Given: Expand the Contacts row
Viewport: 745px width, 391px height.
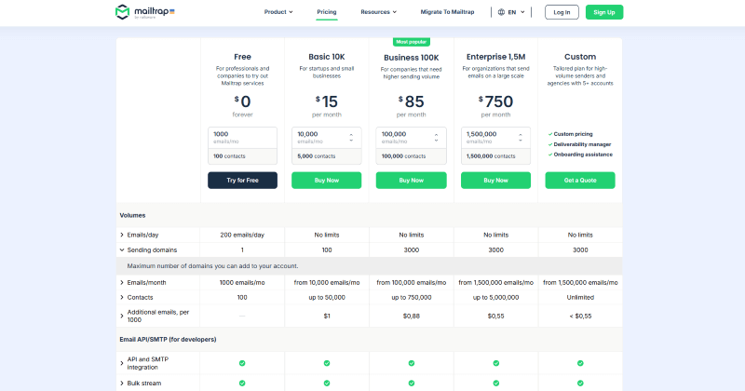Looking at the screenshot, I should tap(122, 297).
